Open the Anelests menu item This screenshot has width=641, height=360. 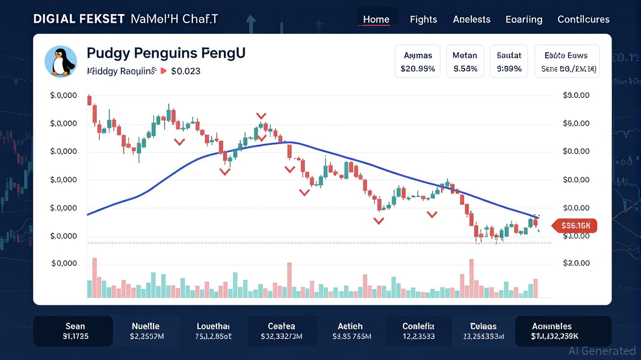click(x=471, y=19)
